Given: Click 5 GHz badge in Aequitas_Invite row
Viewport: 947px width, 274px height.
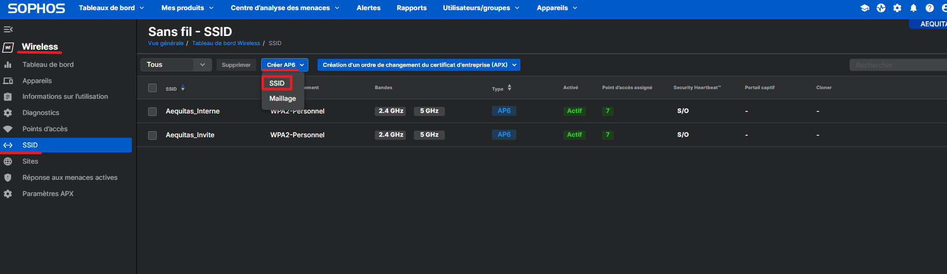Looking at the screenshot, I should click(429, 135).
